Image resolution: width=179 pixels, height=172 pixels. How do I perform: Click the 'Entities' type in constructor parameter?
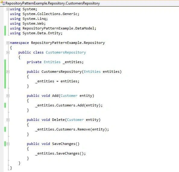[x=92, y=72]
